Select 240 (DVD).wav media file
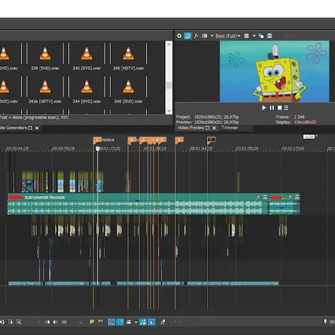335x335 pixels. click(87, 56)
